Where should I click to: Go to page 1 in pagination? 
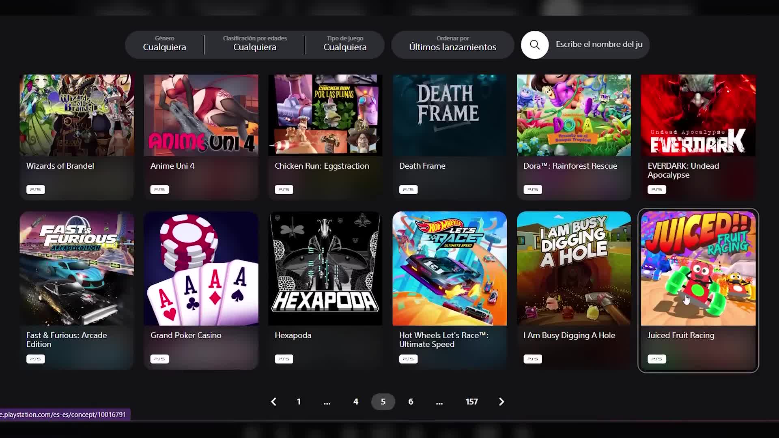click(299, 401)
